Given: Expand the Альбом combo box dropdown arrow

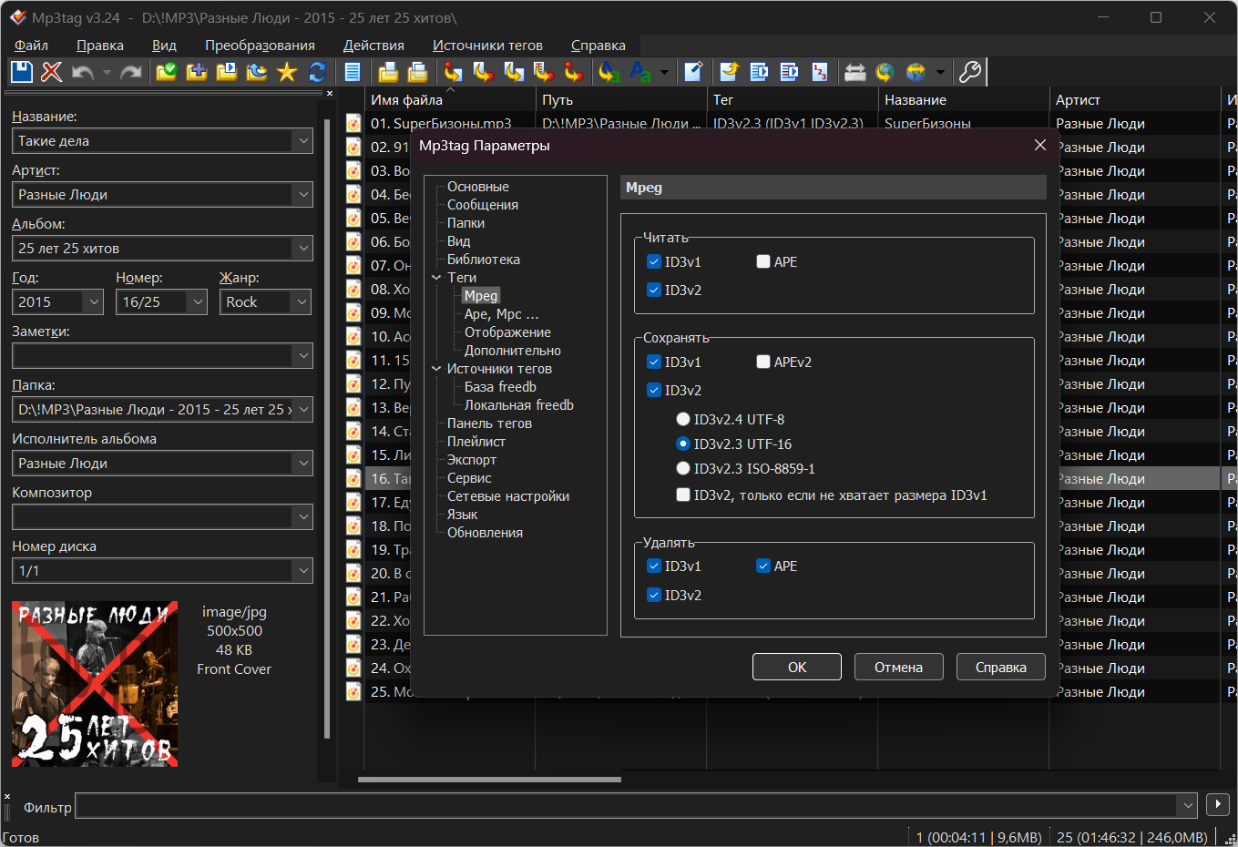Looking at the screenshot, I should pos(303,248).
